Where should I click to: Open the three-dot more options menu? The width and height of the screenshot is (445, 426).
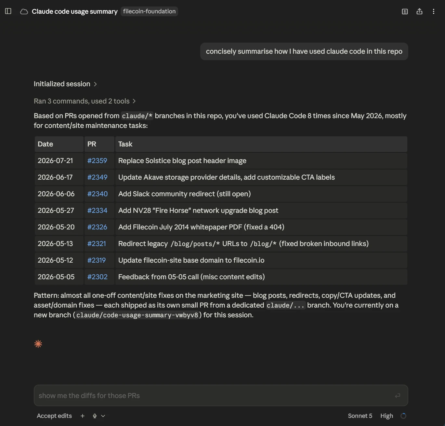(x=434, y=11)
